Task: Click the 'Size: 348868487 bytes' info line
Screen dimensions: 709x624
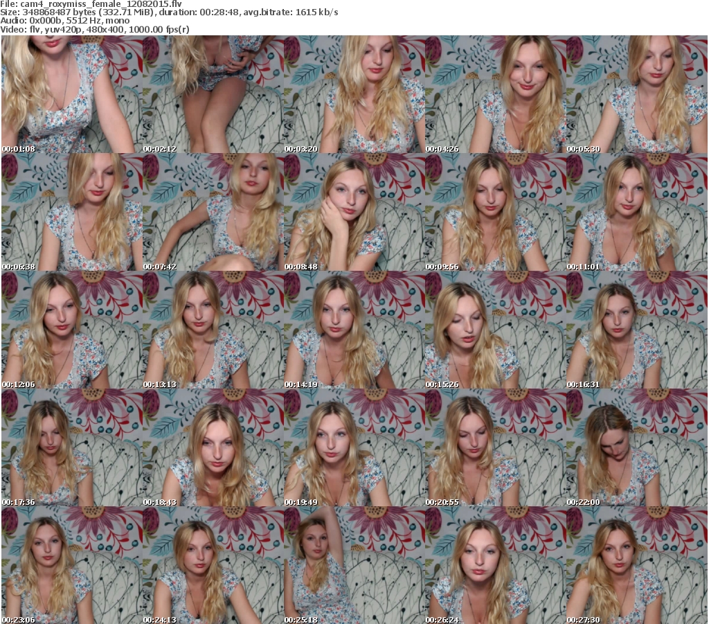Action: (169, 12)
